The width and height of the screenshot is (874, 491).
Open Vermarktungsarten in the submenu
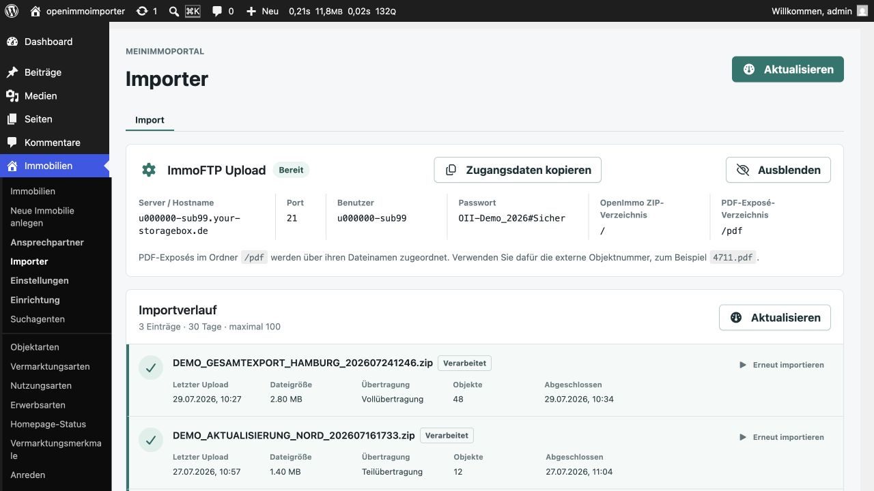(x=50, y=366)
